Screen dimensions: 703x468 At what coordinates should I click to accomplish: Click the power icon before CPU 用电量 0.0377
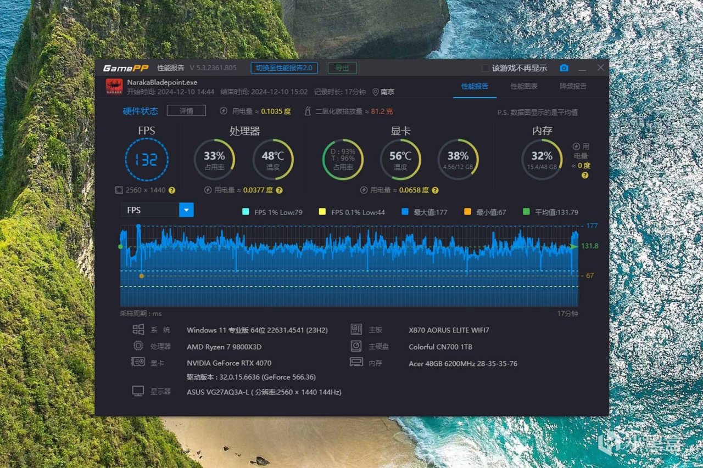[208, 190]
